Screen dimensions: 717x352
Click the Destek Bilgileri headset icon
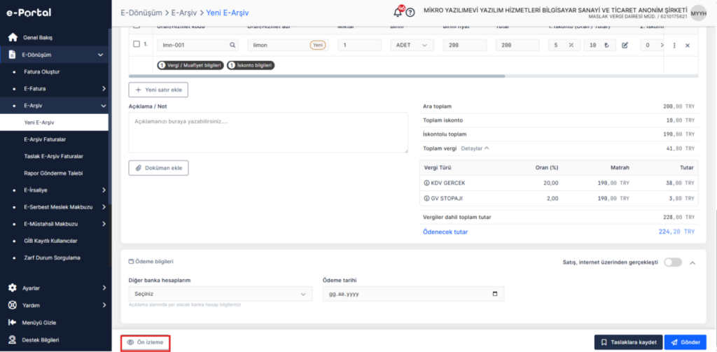(13, 339)
